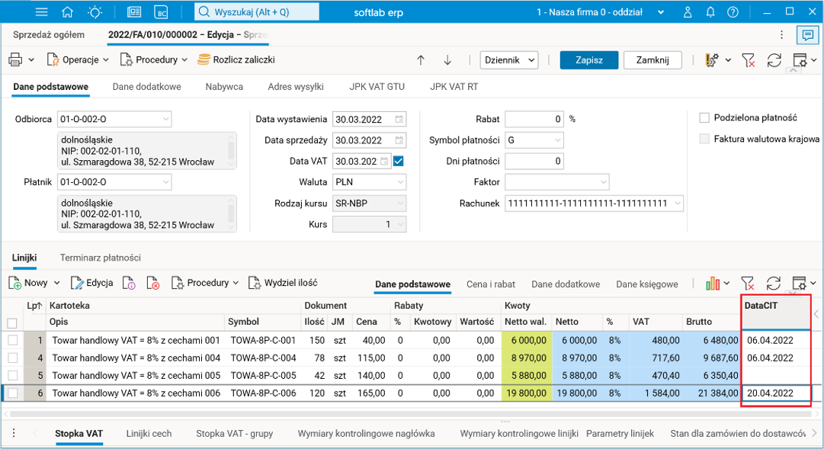Open the chat comments panel icon
This screenshot has height=449, width=824.
tap(808, 35)
